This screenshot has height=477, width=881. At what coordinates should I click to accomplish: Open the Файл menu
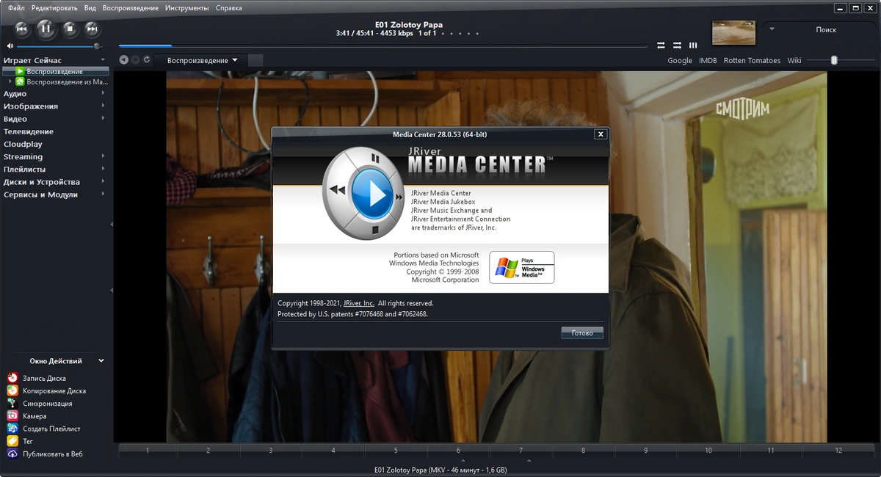point(16,8)
